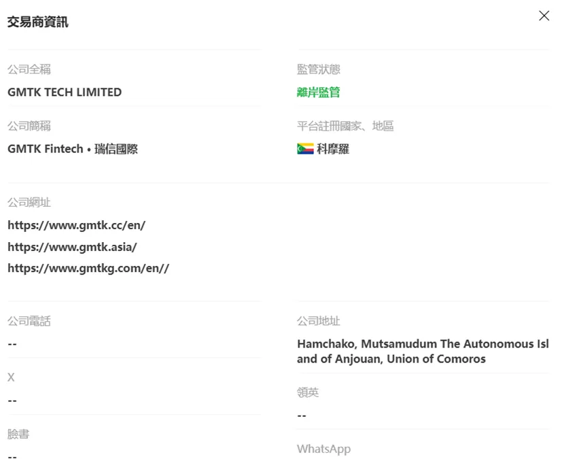Click the 公司全稱 label

[29, 69]
